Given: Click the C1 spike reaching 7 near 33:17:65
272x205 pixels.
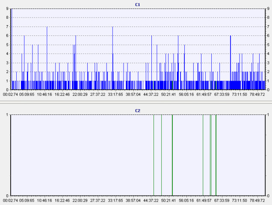Looking at the screenshot, I should (113, 58).
